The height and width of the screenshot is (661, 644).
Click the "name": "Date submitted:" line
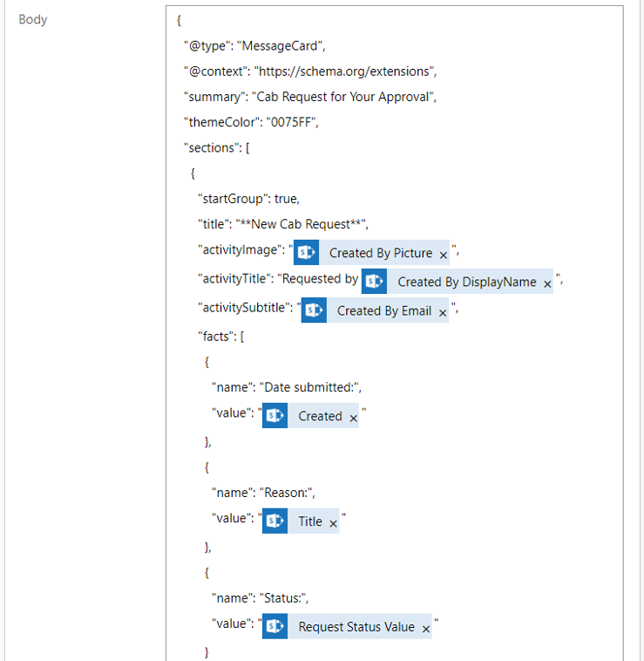(x=287, y=387)
